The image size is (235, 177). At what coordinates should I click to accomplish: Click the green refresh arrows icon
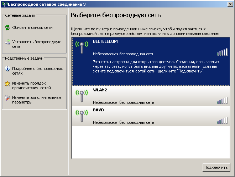click(x=7, y=27)
